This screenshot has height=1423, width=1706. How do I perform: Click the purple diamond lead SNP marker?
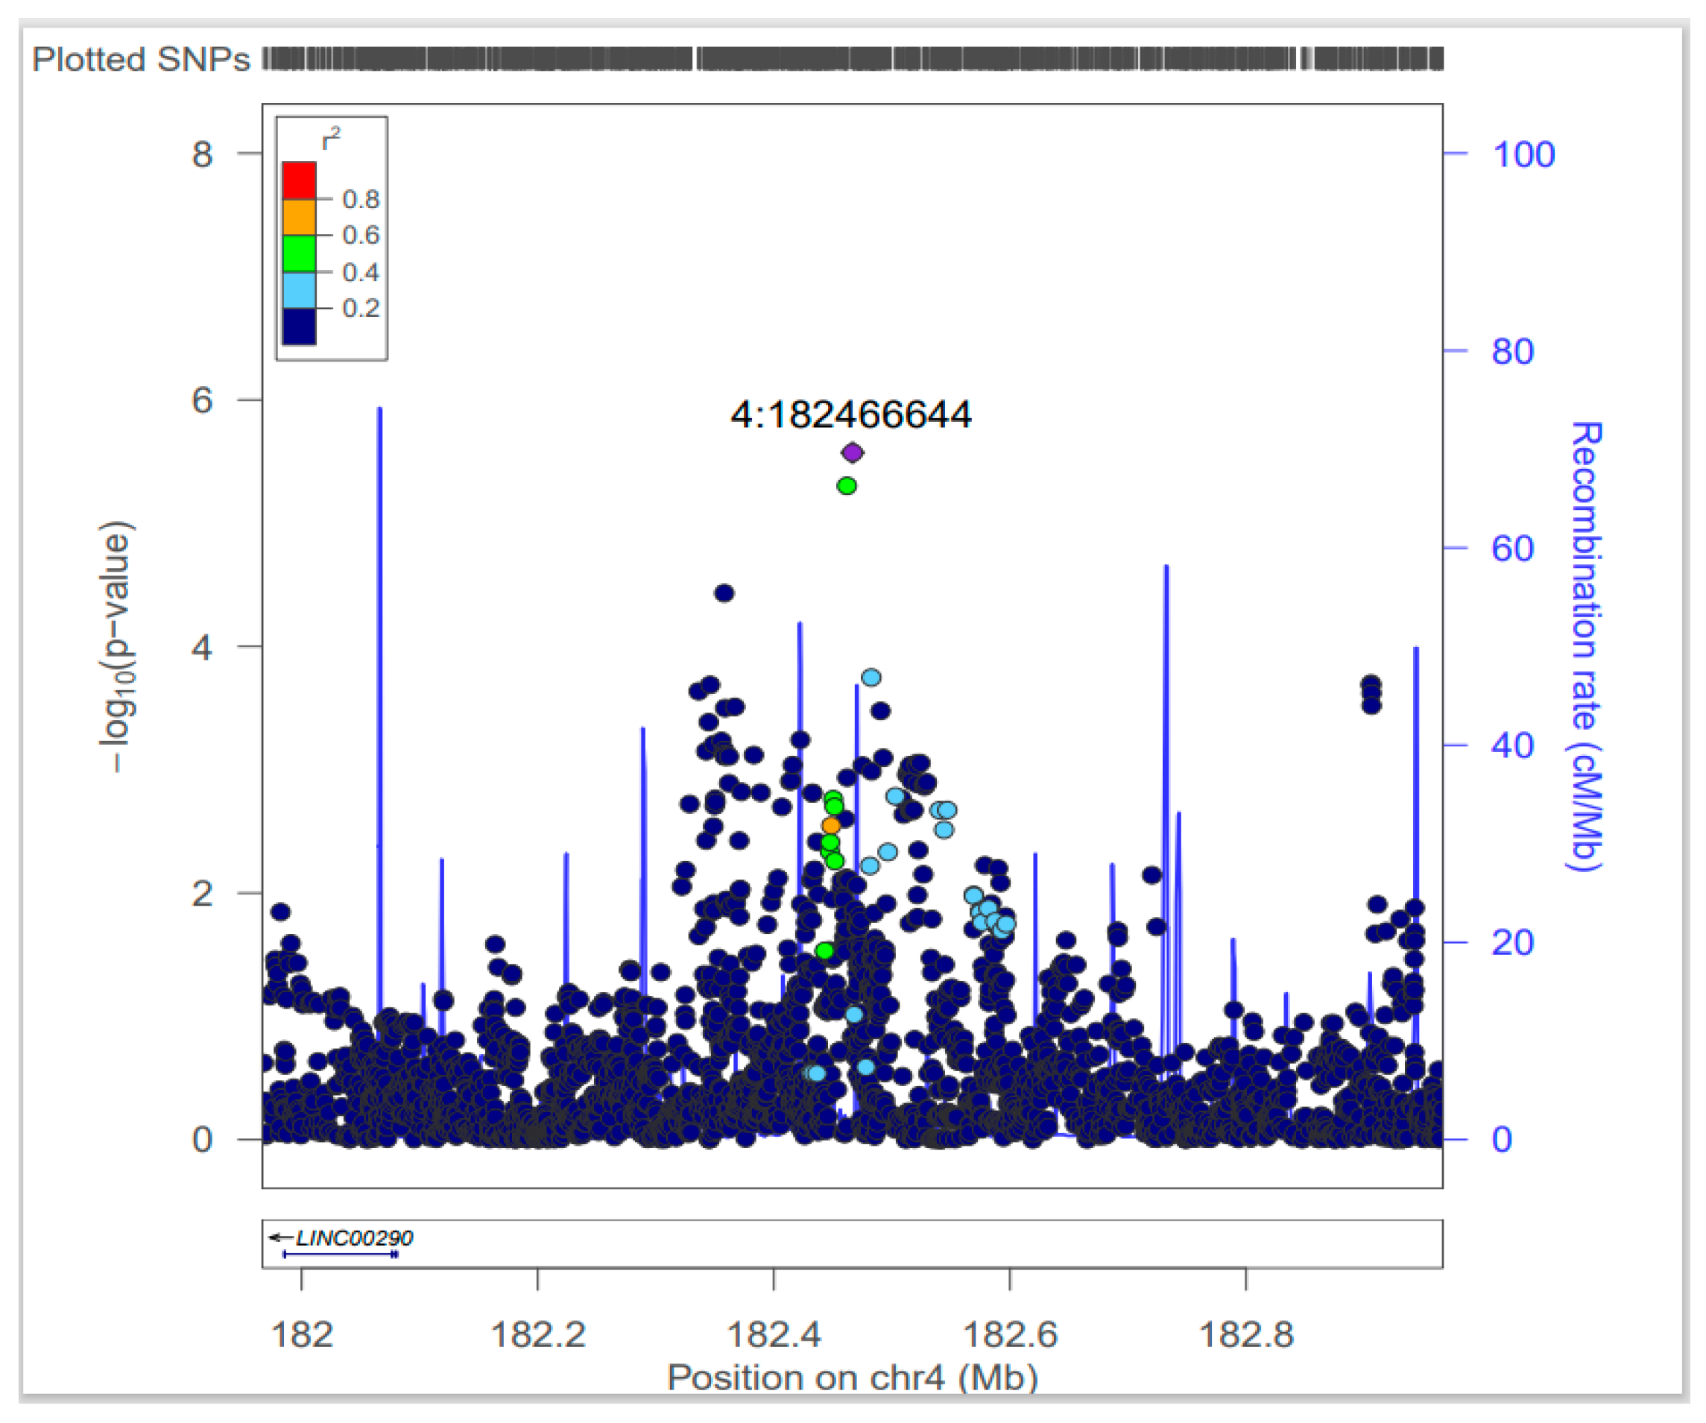pyautogui.click(x=851, y=452)
